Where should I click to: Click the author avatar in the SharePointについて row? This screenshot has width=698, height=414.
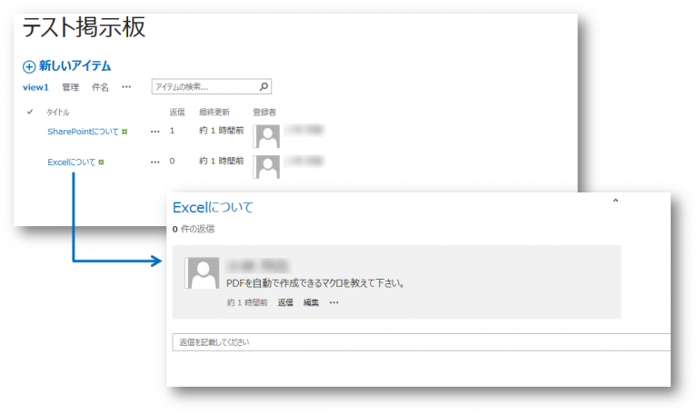[x=267, y=136]
